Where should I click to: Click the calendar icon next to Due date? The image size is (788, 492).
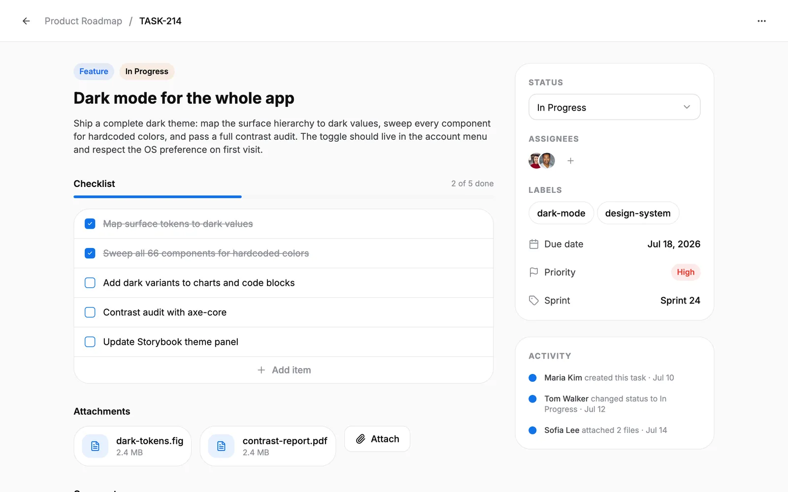[533, 244]
